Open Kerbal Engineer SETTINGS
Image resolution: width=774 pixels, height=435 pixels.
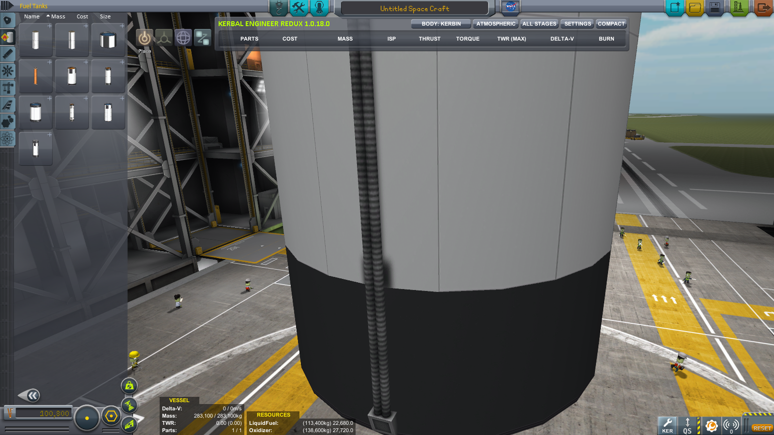coord(578,24)
